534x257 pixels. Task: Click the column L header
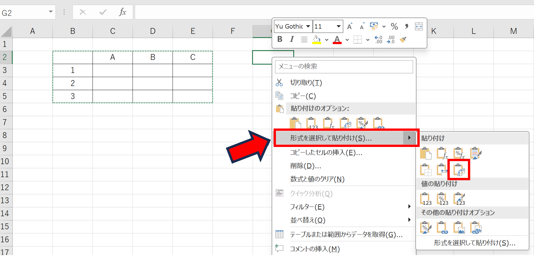tap(474, 31)
